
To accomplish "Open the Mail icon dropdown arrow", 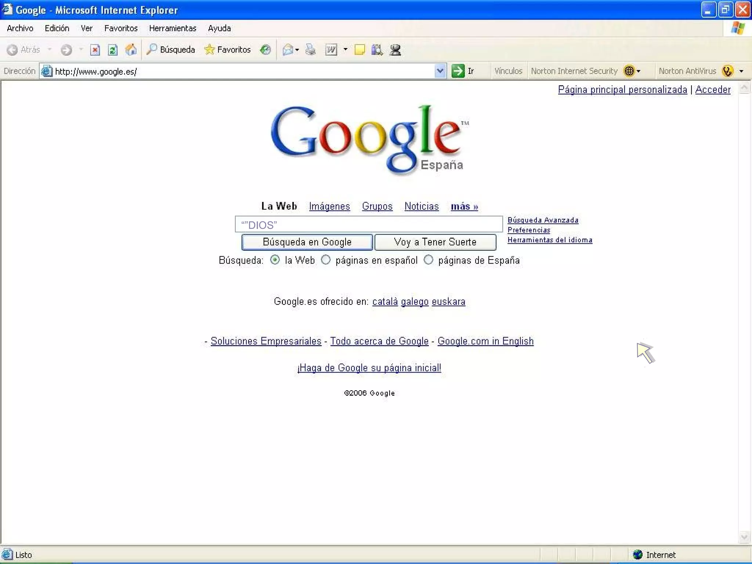I will click(x=297, y=50).
